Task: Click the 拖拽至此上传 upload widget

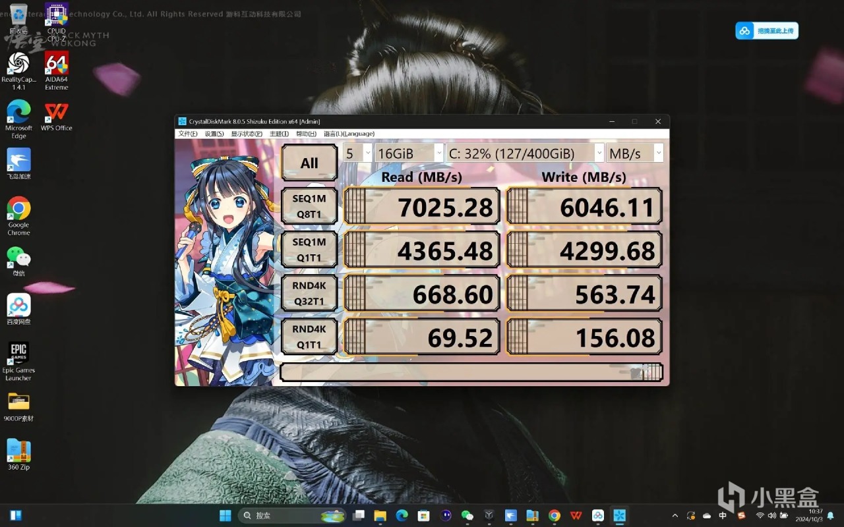Action: [767, 30]
